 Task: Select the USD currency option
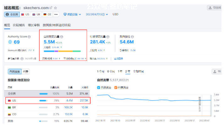(x=115, y=14)
